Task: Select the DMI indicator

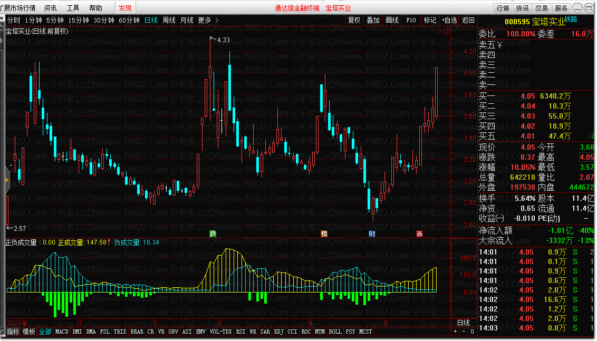Action: (78, 332)
